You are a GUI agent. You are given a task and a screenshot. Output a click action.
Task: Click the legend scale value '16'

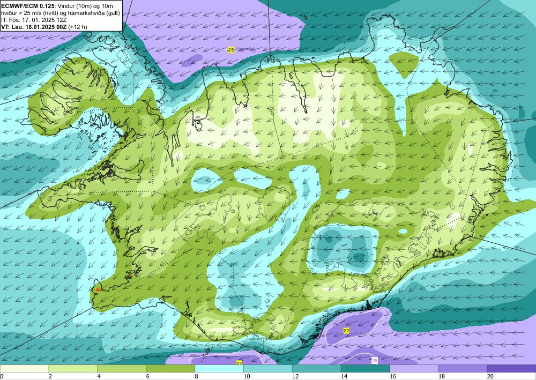point(393,377)
